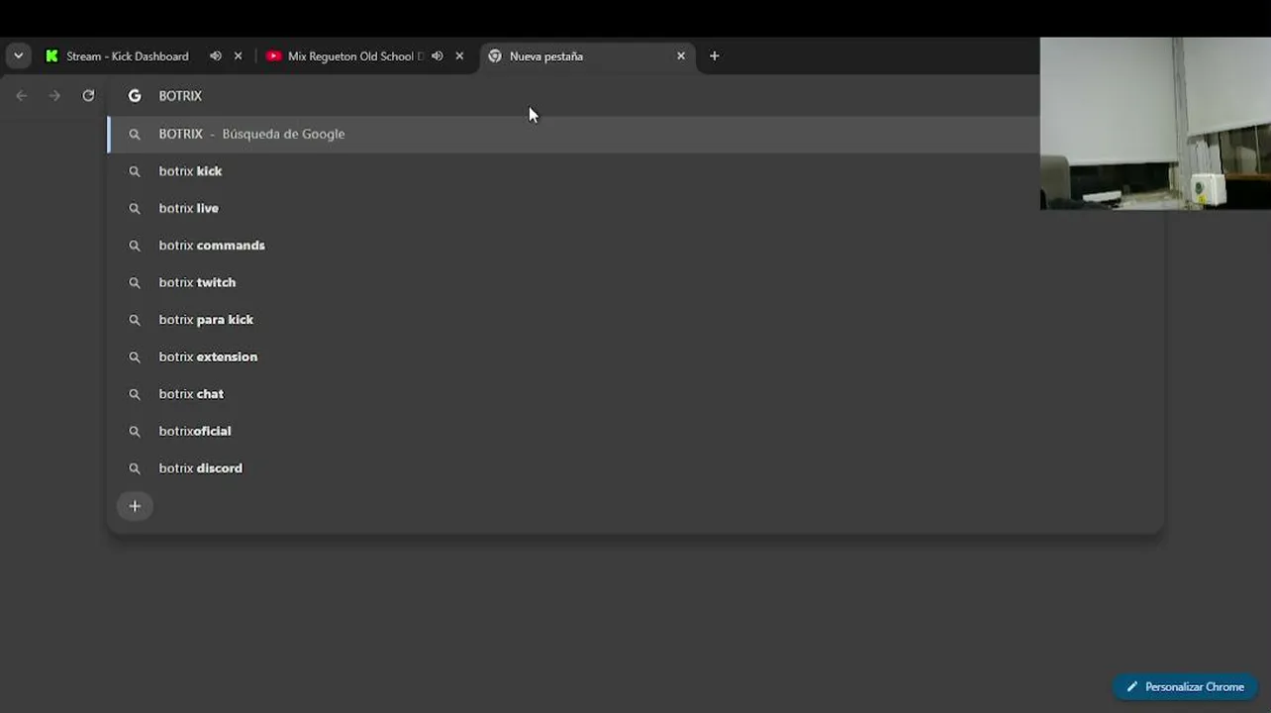Screen dimensions: 1271x713
Task: Close the Nueva pestaña tab
Action: 681,56
